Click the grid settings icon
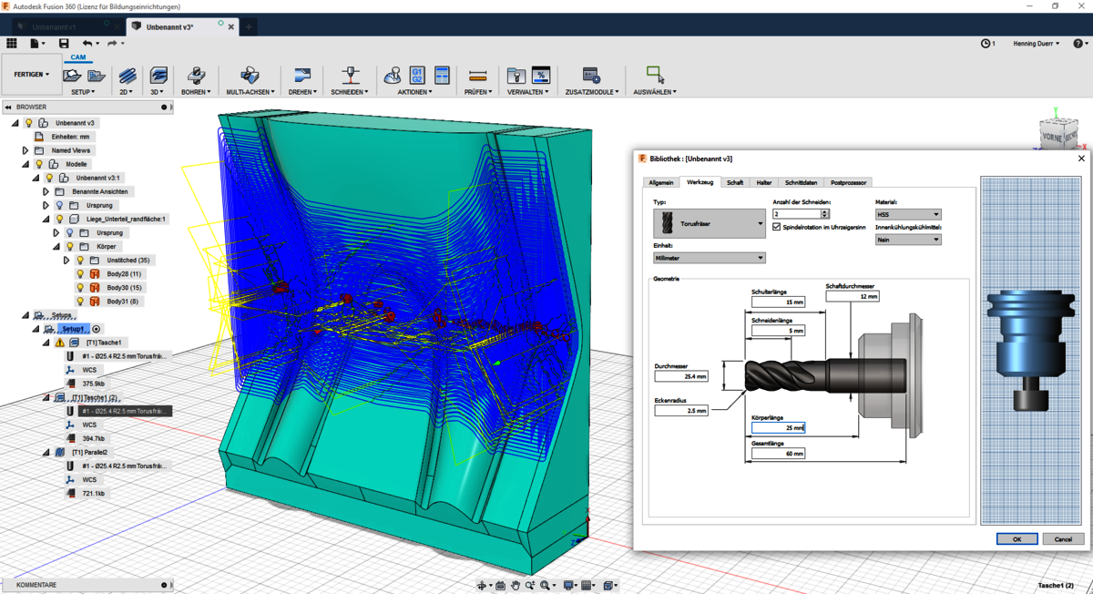This screenshot has height=594, width=1093. click(588, 586)
